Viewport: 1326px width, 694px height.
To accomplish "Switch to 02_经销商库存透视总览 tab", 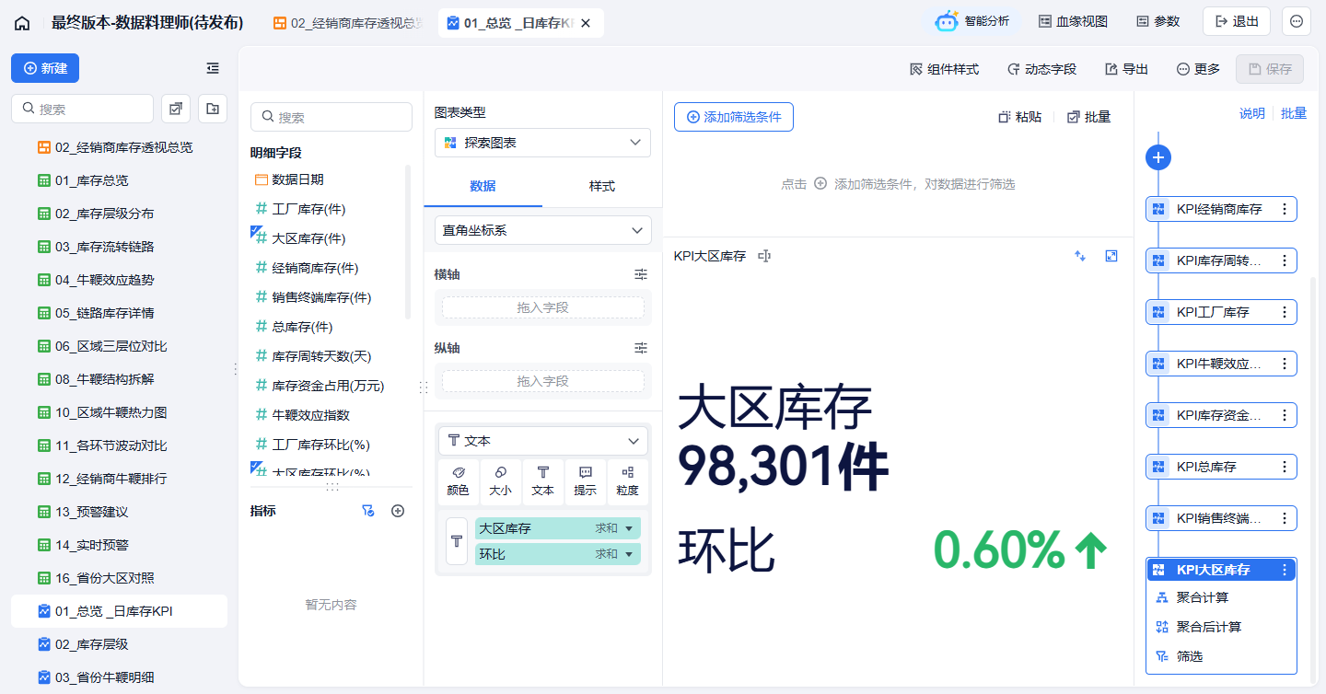I will point(348,23).
